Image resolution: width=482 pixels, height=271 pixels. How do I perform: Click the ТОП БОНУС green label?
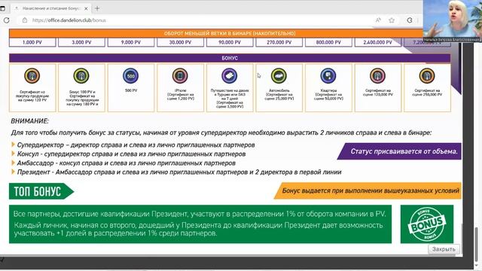coord(41,191)
